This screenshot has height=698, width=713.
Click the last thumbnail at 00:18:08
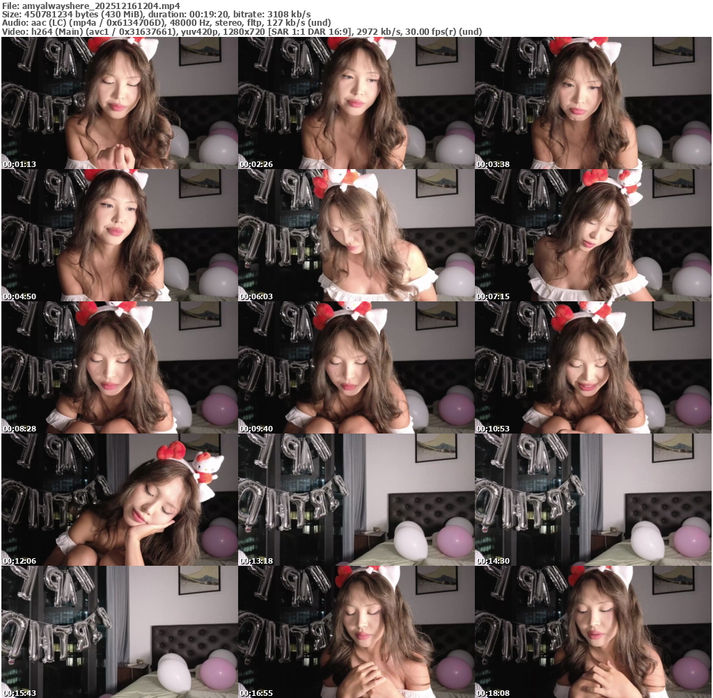point(593,632)
